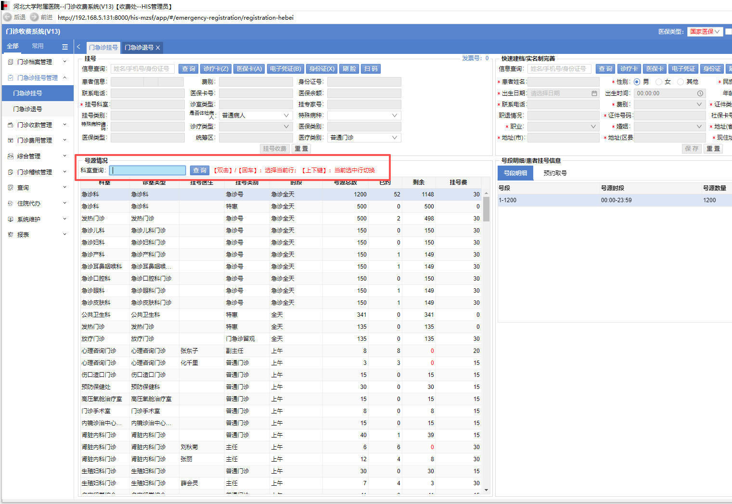The width and height of the screenshot is (732, 504).
Task: Open the 特殊病种 dropdown
Action: point(364,116)
